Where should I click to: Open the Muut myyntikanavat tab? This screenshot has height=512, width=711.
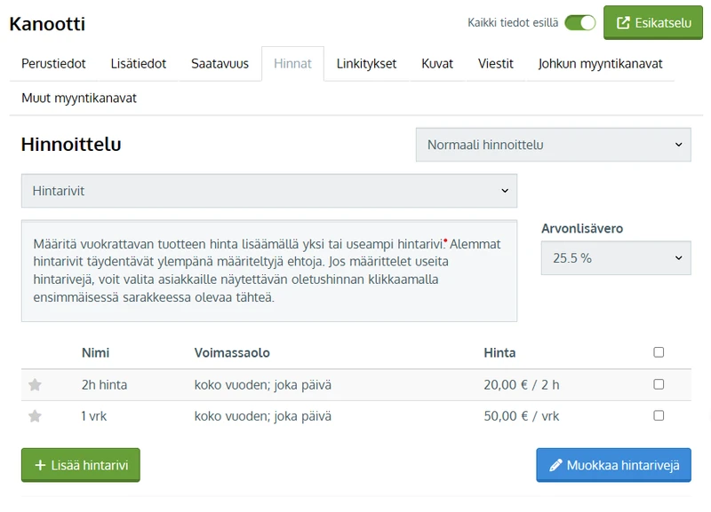[x=79, y=98]
